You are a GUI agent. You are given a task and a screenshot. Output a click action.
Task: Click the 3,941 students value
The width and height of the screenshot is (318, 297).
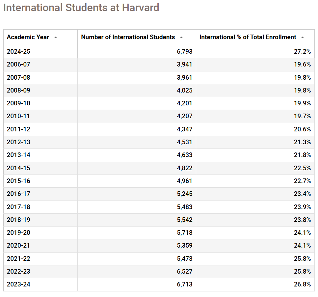[185, 65]
